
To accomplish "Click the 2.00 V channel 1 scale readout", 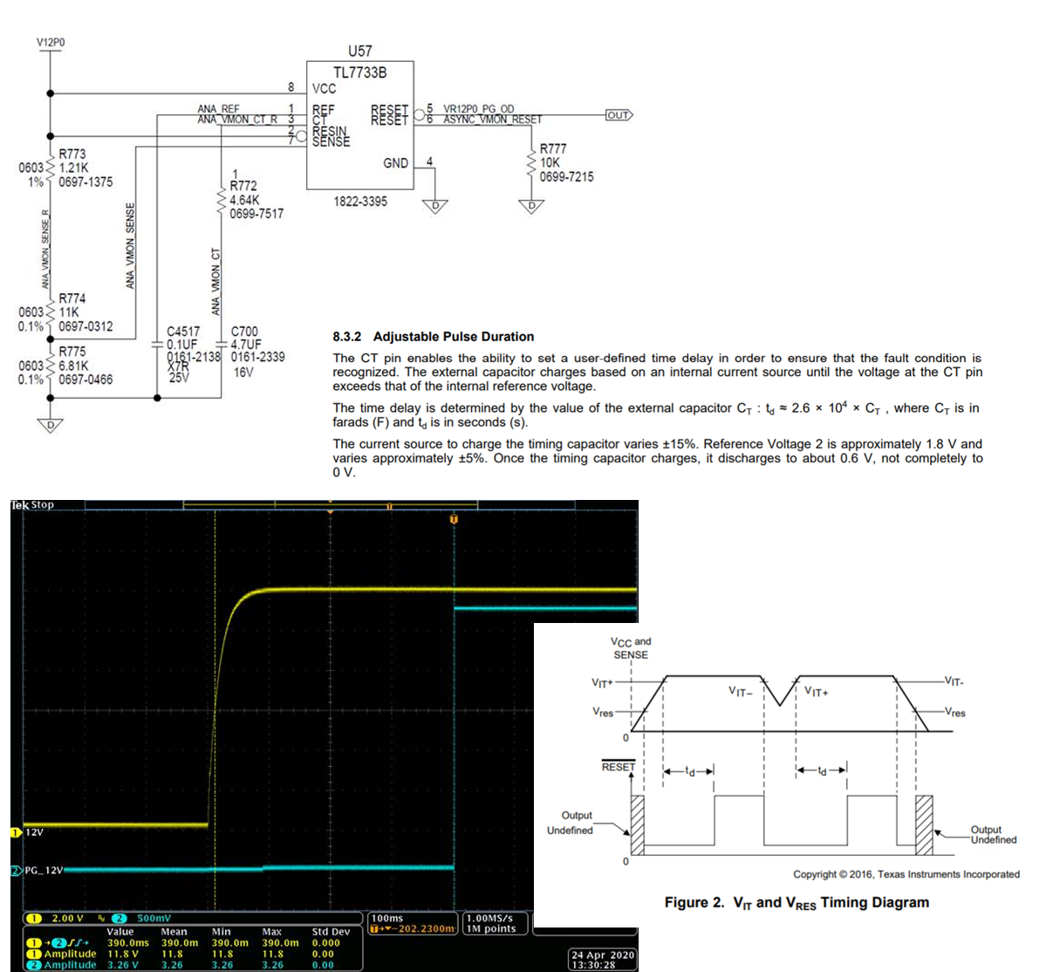I will click(67, 918).
